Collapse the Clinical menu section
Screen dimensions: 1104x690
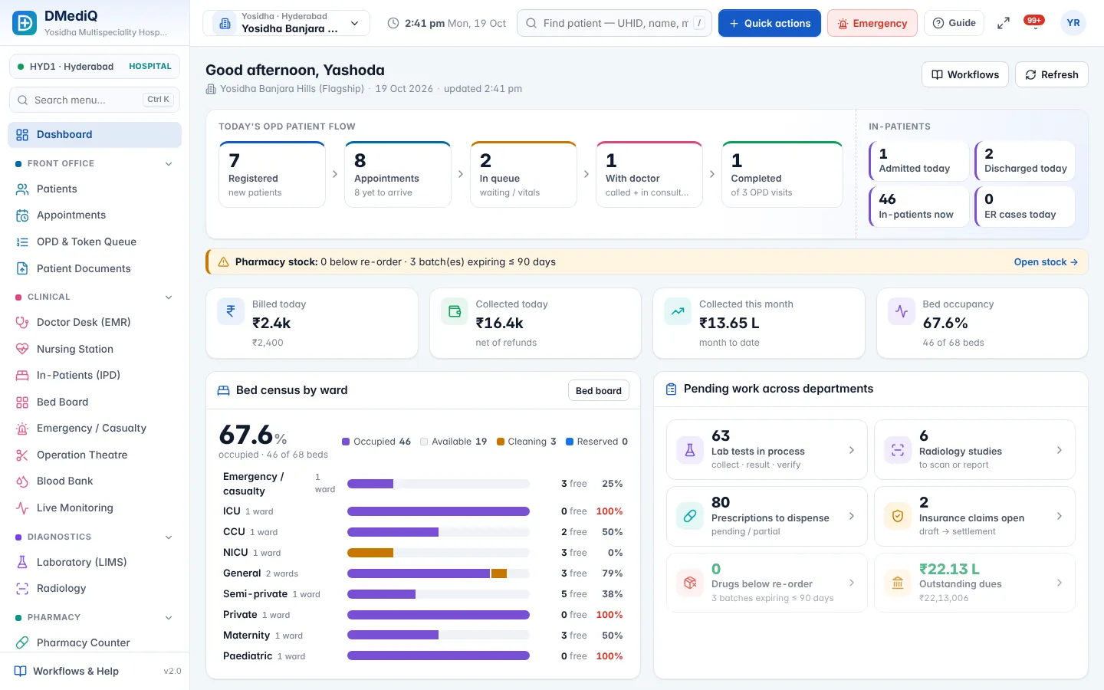coord(169,297)
